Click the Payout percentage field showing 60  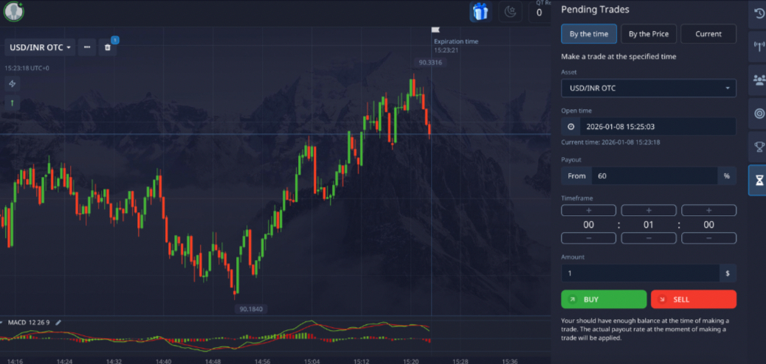click(655, 175)
